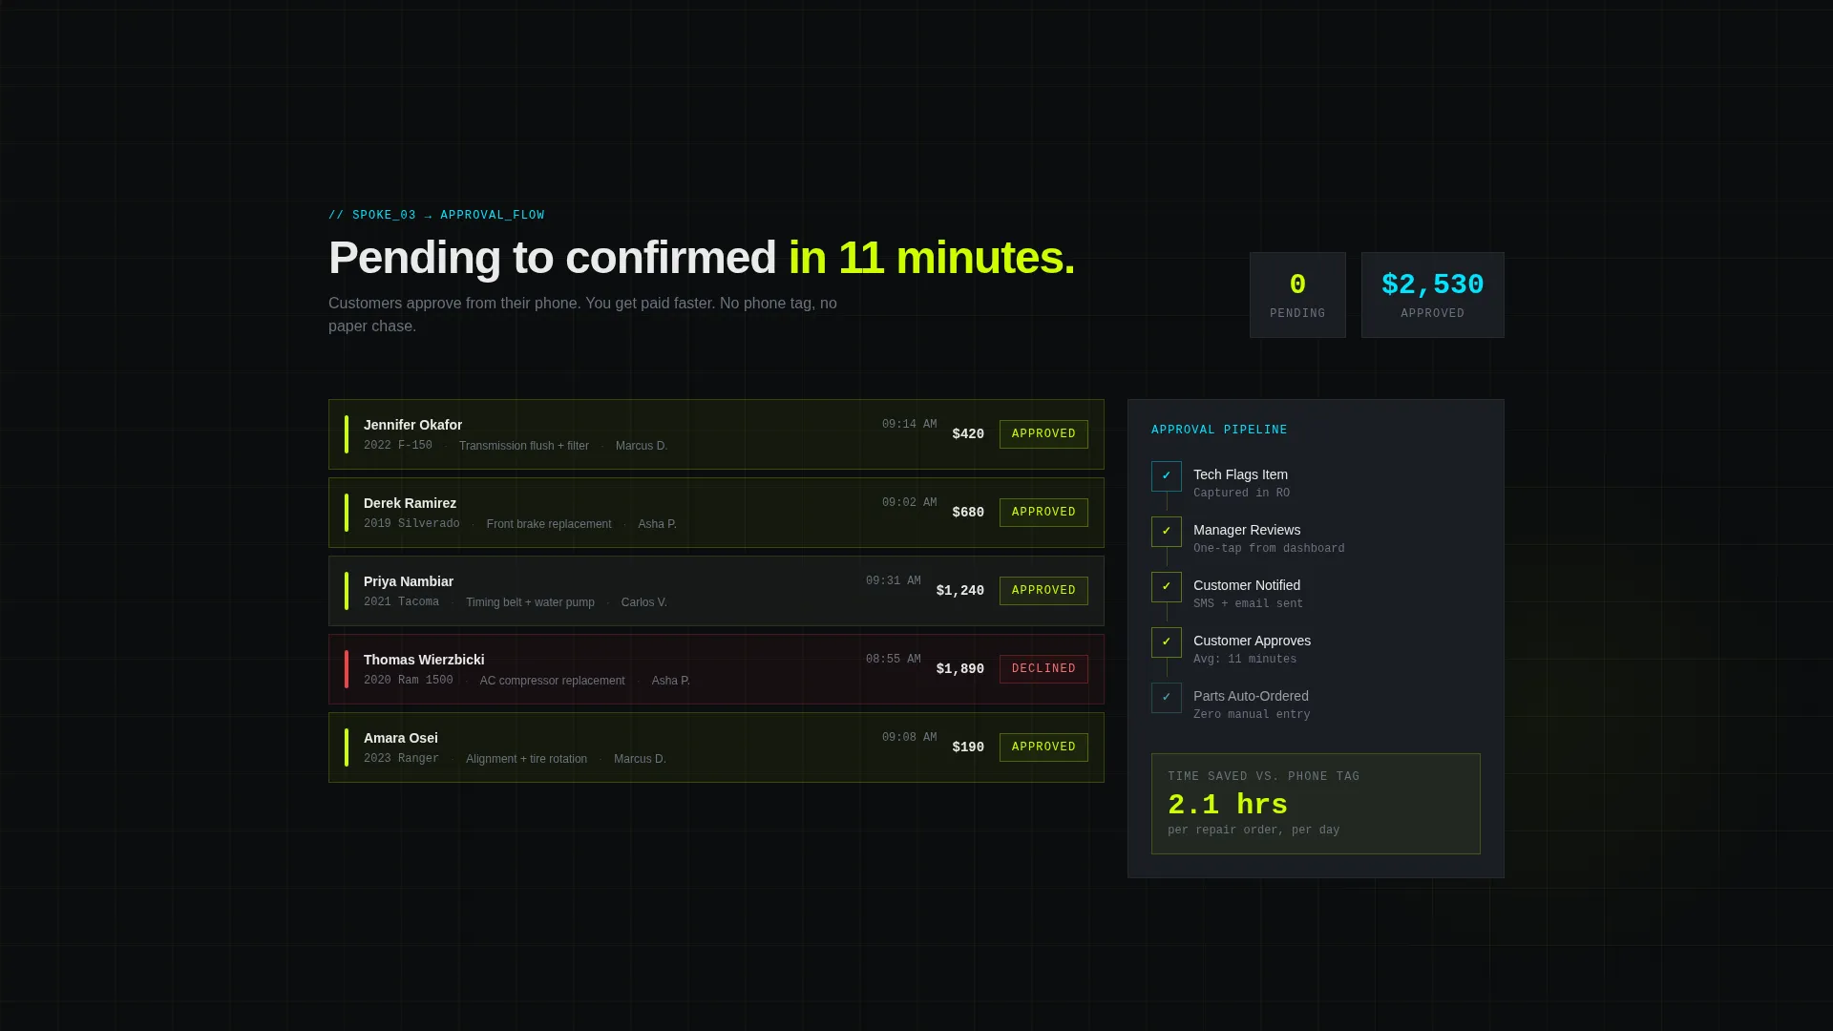Image resolution: width=1833 pixels, height=1031 pixels.
Task: Click the Parts Auto-Ordered checkmark icon
Action: click(x=1166, y=698)
